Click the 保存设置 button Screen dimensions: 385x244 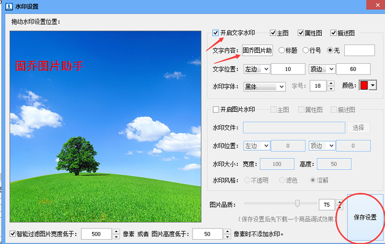[x=365, y=218]
